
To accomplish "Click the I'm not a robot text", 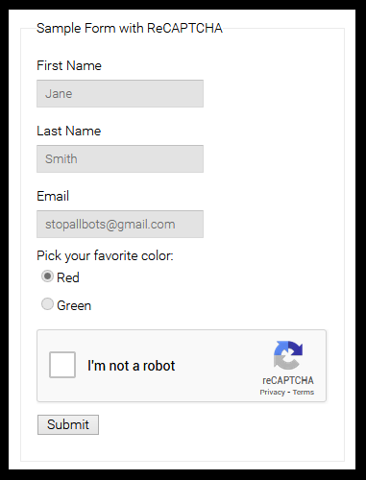I will coord(132,366).
